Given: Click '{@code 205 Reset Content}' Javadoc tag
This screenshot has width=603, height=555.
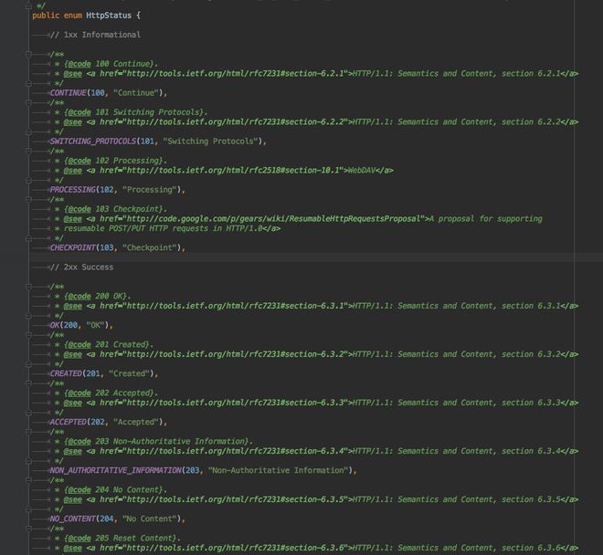Looking at the screenshot, I should [x=120, y=538].
